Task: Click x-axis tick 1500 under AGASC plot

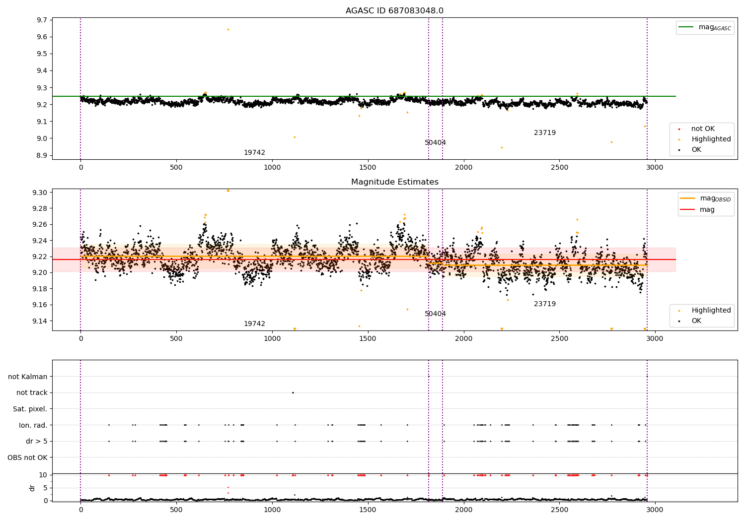Action: pyautogui.click(x=368, y=168)
